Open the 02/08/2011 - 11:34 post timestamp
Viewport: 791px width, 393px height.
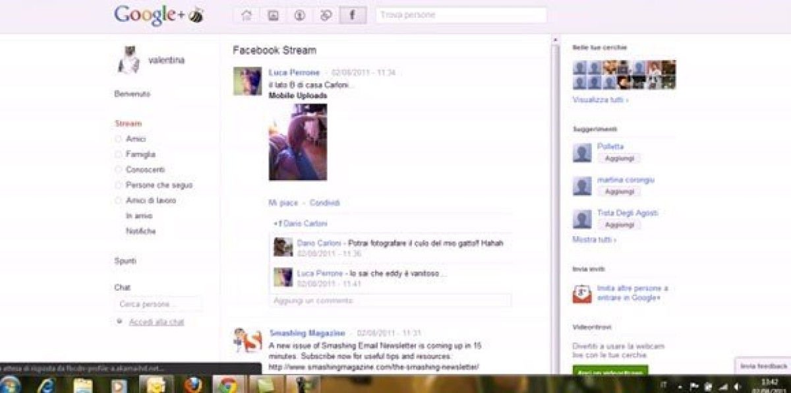(x=363, y=73)
